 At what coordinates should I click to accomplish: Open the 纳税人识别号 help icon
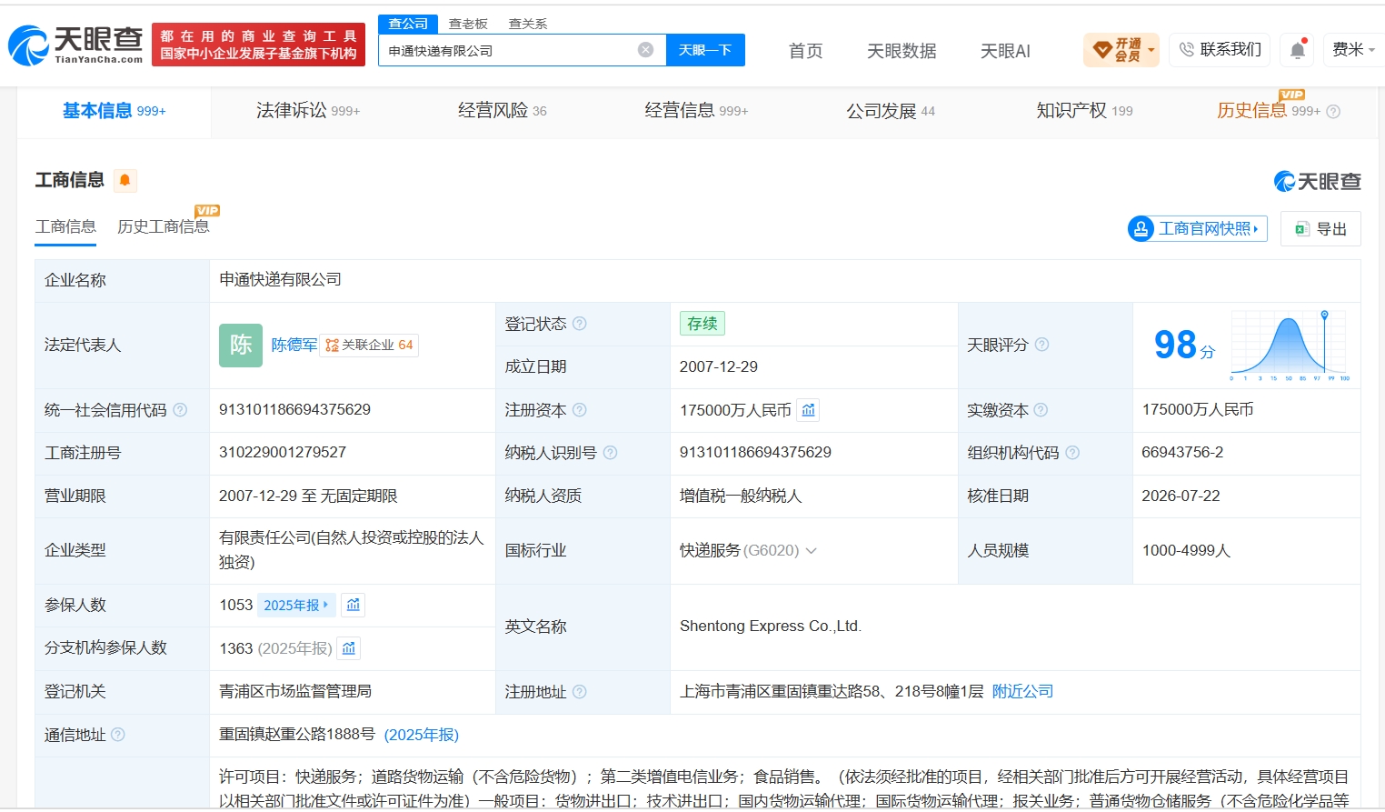click(610, 453)
